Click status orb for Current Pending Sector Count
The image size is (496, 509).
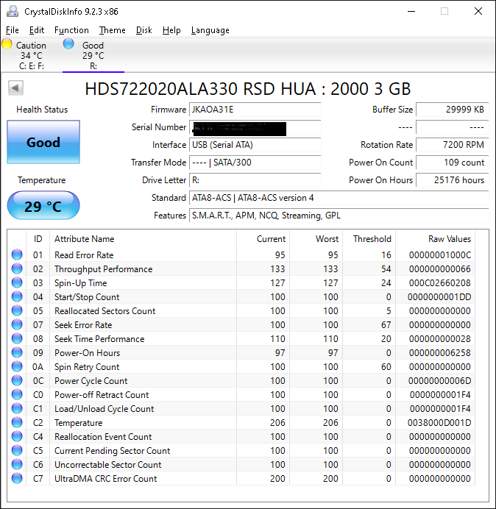click(17, 450)
